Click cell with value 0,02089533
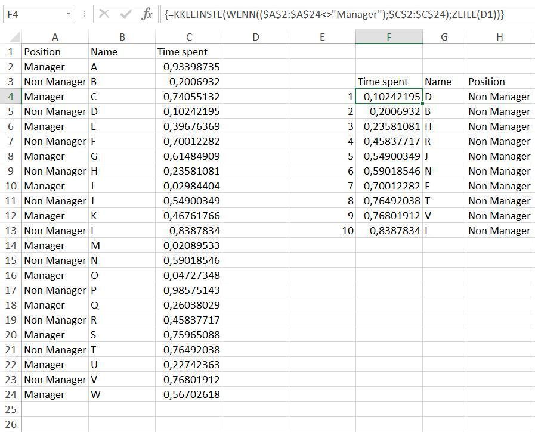The height and width of the screenshot is (432, 535). click(x=188, y=245)
